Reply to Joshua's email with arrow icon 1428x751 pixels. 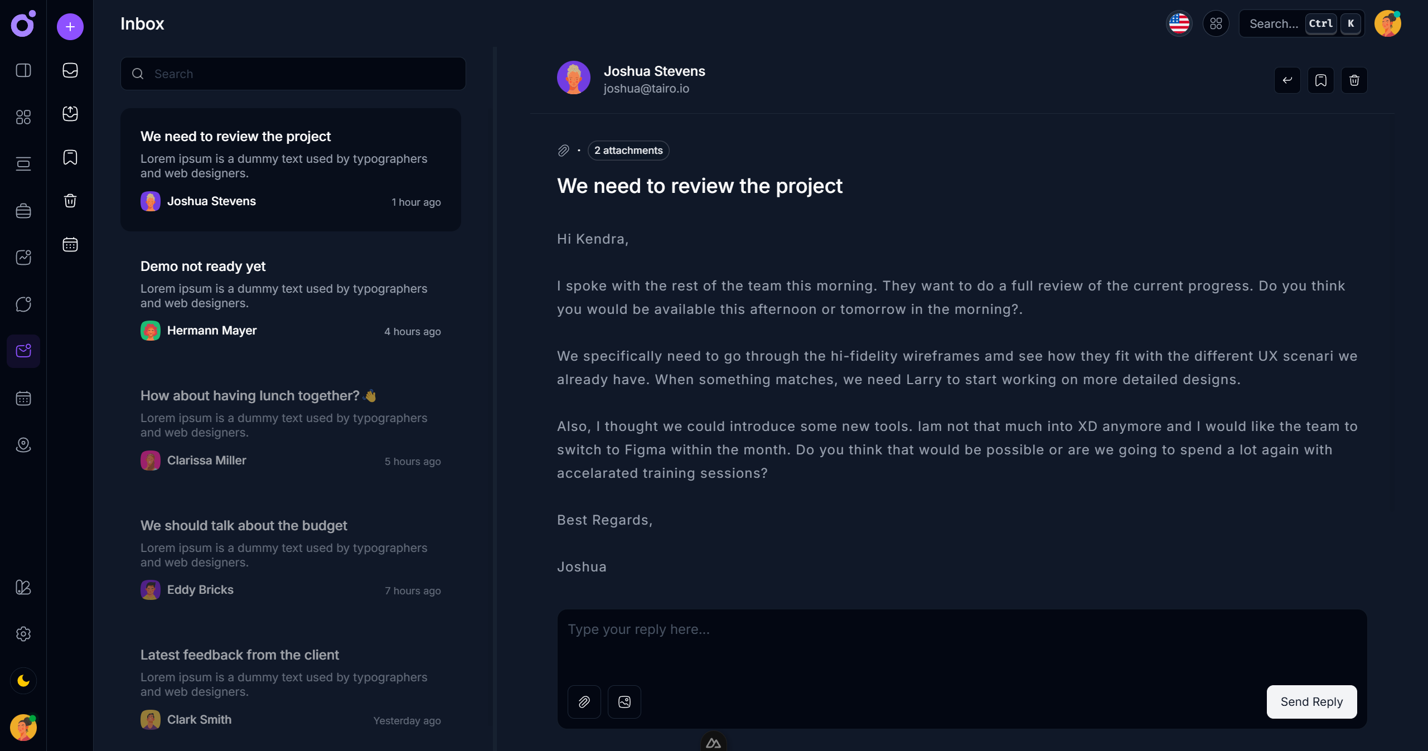point(1287,80)
